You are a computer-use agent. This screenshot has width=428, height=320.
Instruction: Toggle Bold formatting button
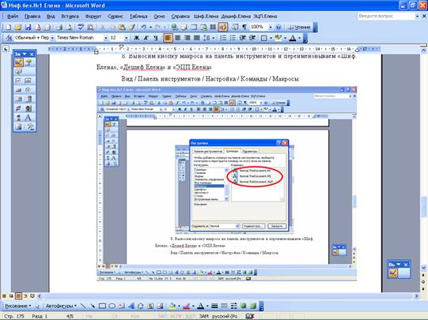[x=137, y=38]
